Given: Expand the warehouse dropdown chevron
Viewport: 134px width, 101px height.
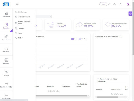Looking at the screenshot, I should click(50, 16).
